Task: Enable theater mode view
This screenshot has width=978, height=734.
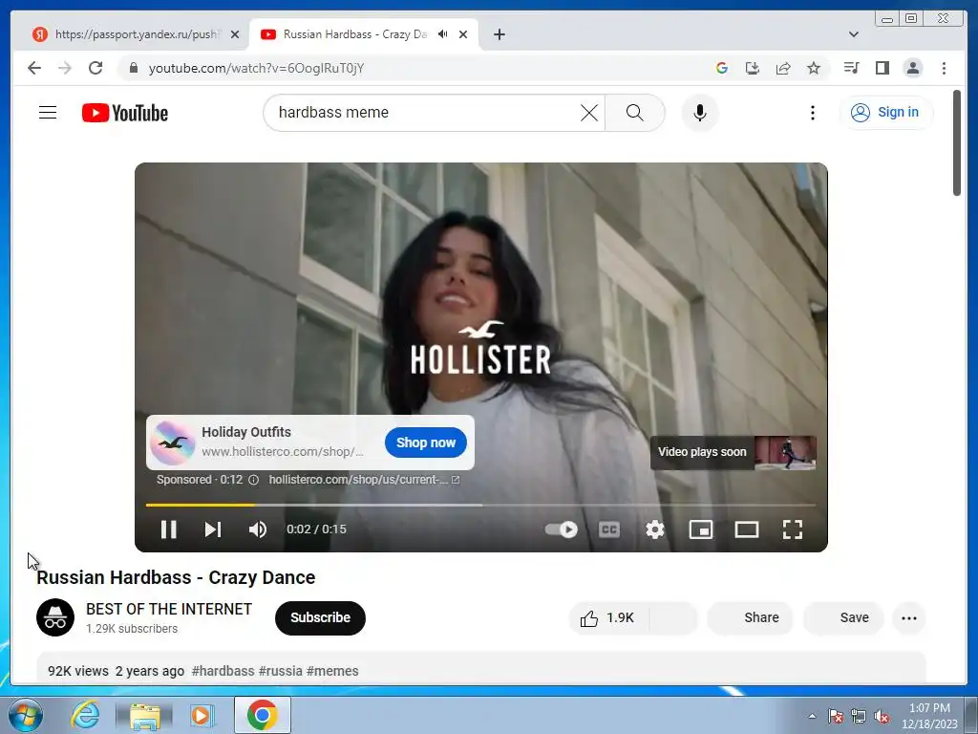Action: coord(746,529)
